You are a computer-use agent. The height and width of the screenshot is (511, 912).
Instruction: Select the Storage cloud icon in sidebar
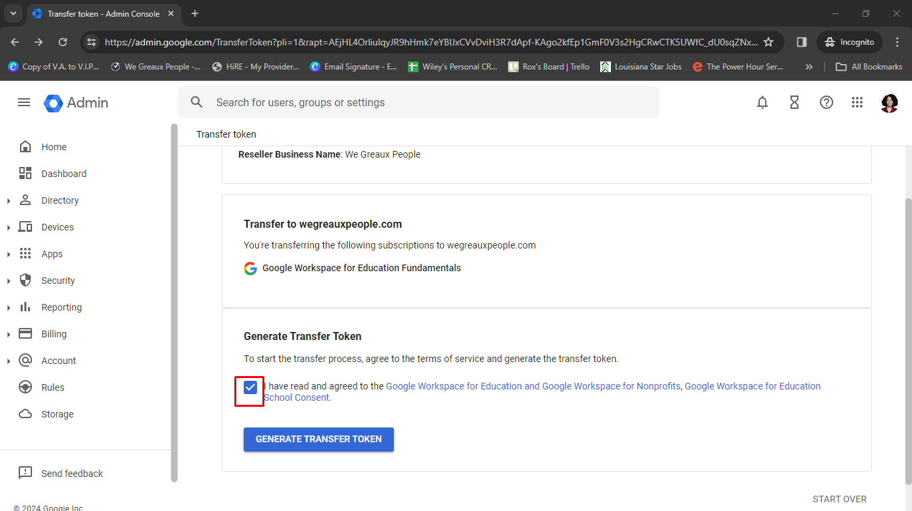[x=25, y=413]
